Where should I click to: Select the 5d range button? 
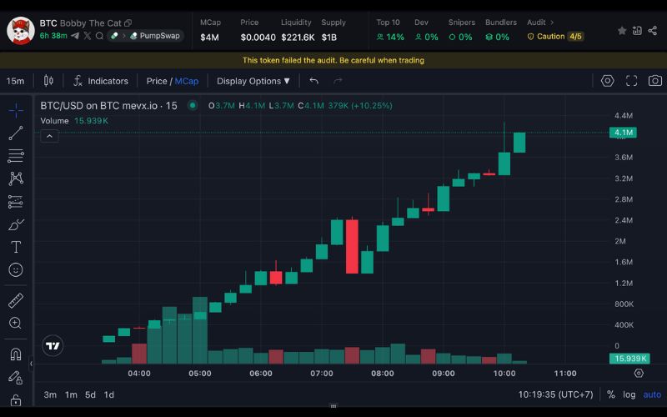(x=90, y=394)
